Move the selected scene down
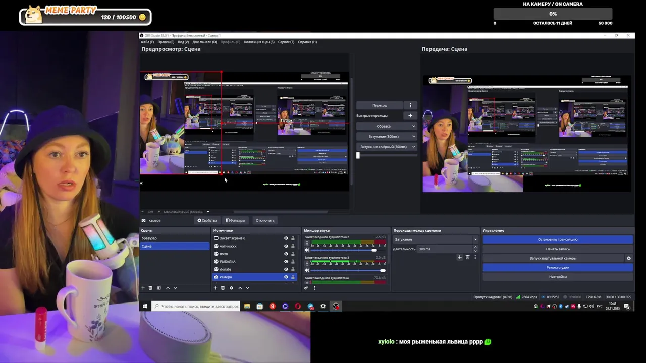Viewport: 646px width, 363px height. pyautogui.click(x=175, y=288)
